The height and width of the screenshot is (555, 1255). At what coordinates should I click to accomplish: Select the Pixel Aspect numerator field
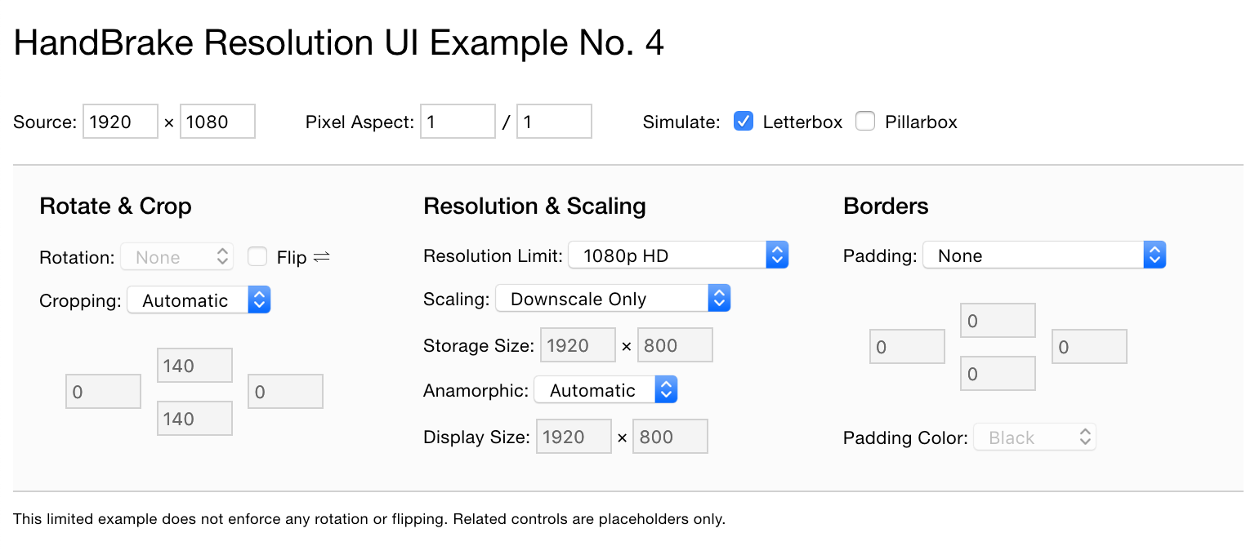tap(458, 122)
